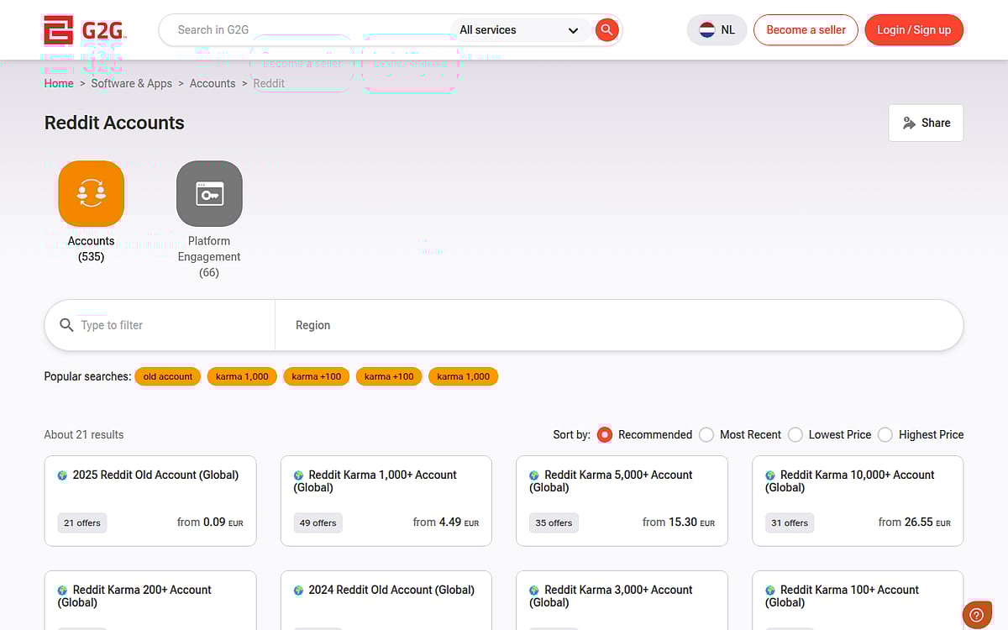
Task: Click the Type to filter input field
Action: pyautogui.click(x=172, y=325)
